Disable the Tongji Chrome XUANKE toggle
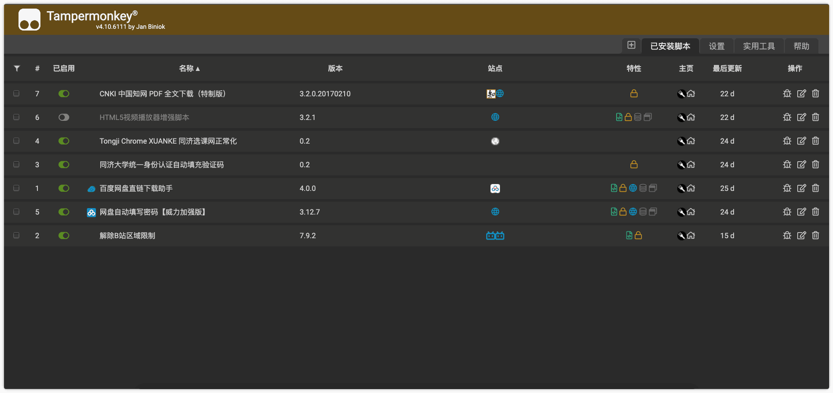Image resolution: width=833 pixels, height=393 pixels. 64,141
